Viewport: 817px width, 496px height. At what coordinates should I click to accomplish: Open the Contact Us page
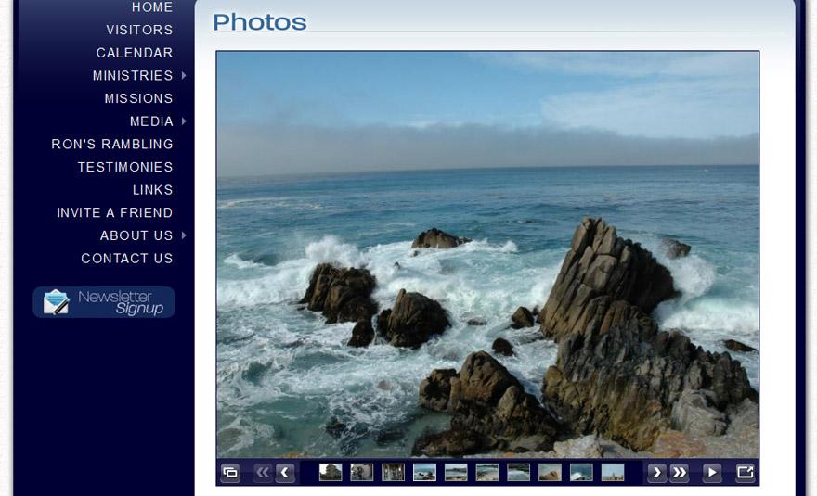[126, 259]
